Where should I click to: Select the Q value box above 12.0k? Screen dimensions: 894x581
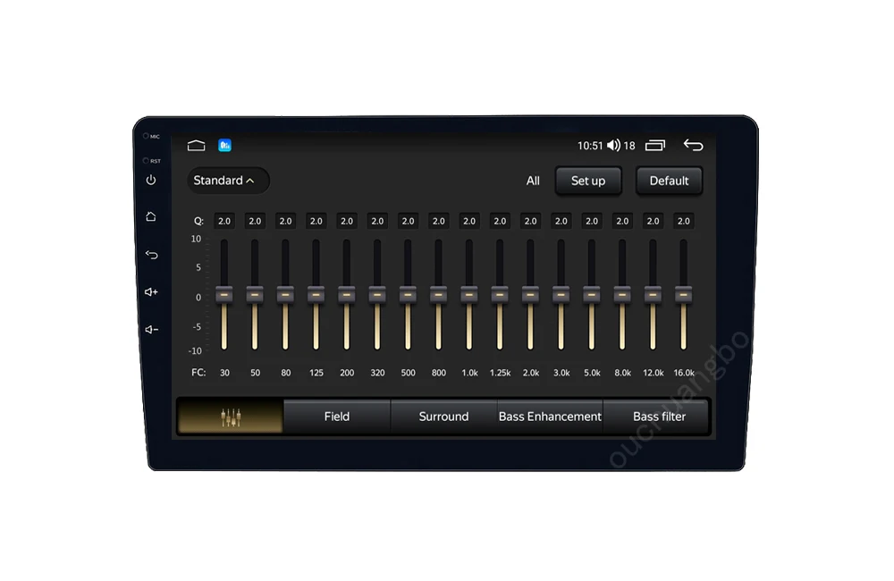pos(653,221)
